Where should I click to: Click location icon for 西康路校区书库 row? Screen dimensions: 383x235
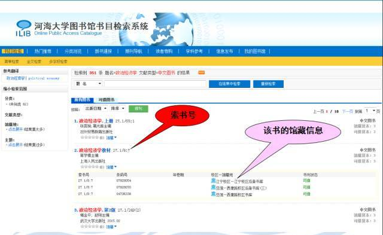pos(213,194)
